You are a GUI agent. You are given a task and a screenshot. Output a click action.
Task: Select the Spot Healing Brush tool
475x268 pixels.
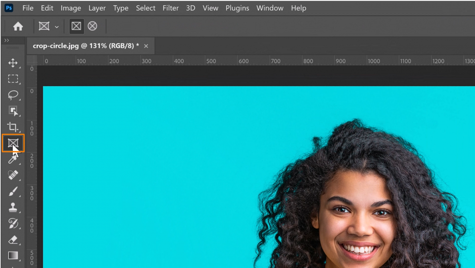click(13, 175)
